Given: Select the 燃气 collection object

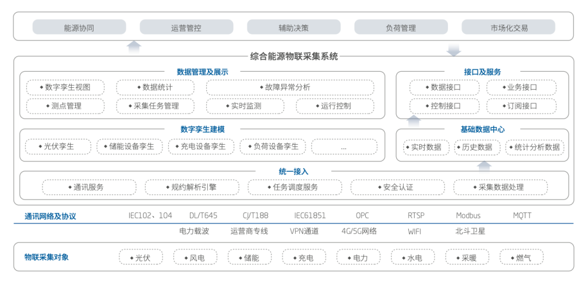Looking at the screenshot, I should coord(521,258).
